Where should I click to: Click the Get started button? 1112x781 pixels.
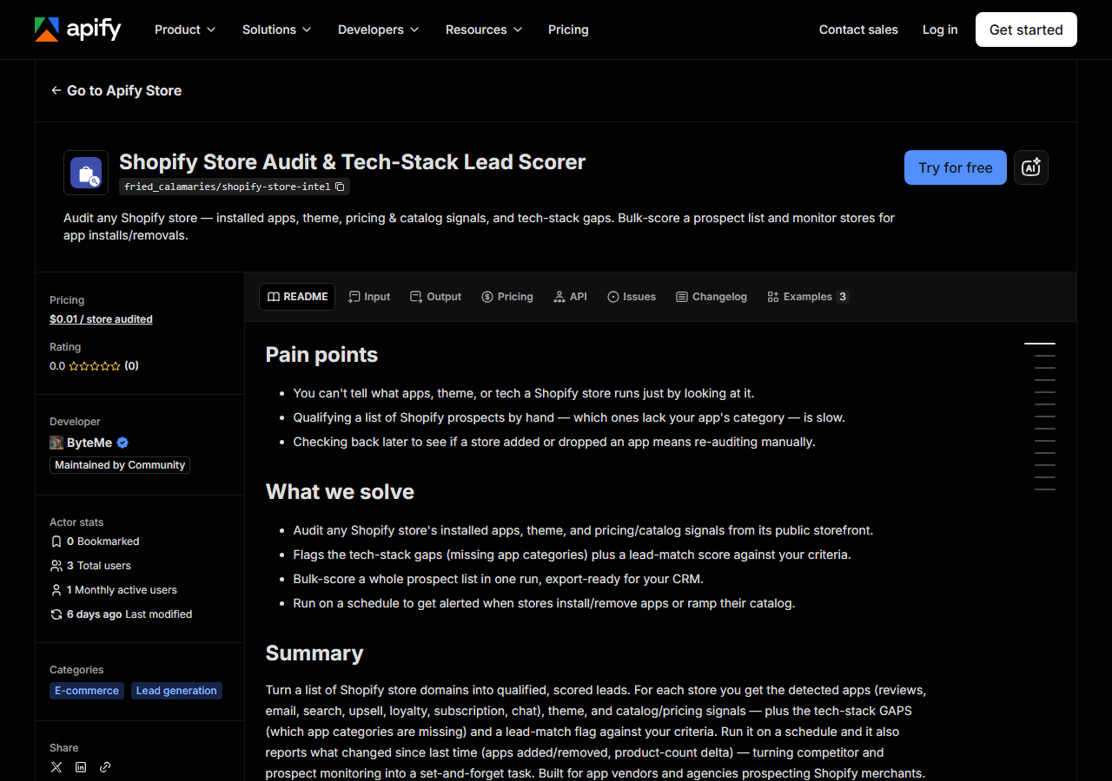pyautogui.click(x=1026, y=30)
